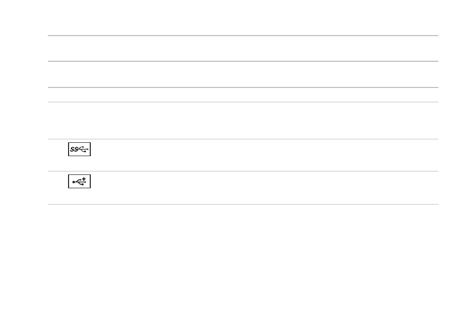The height and width of the screenshot is (334, 470).
Task: Click the plus sign on the USB PowerShare icon
Action: coord(84,179)
